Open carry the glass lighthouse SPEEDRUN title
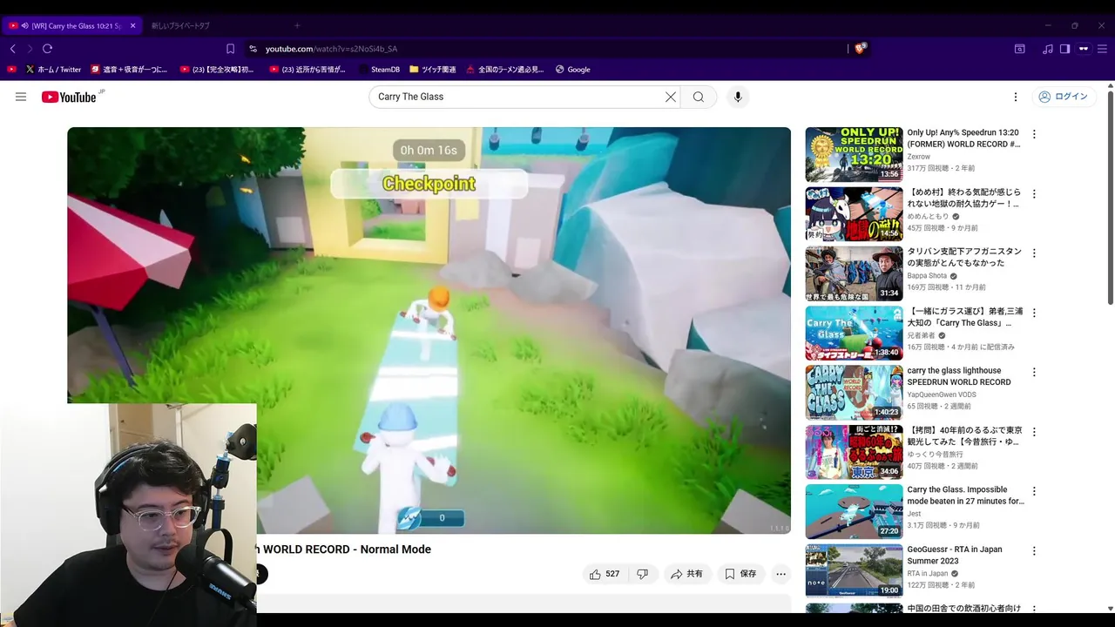 click(959, 376)
